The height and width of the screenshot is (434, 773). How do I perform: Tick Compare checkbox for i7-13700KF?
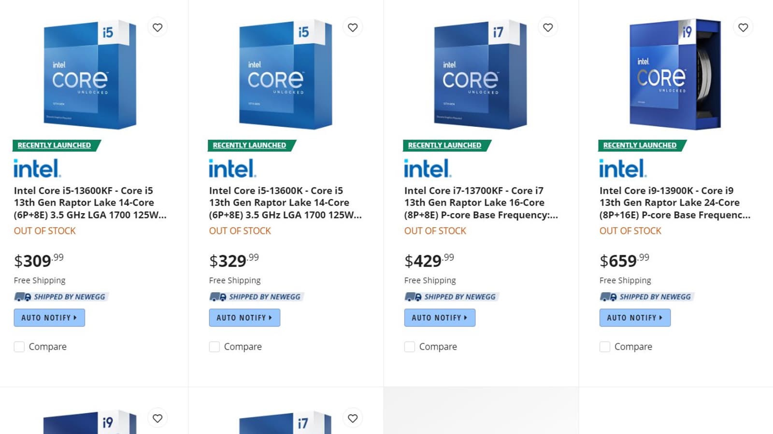click(410, 347)
